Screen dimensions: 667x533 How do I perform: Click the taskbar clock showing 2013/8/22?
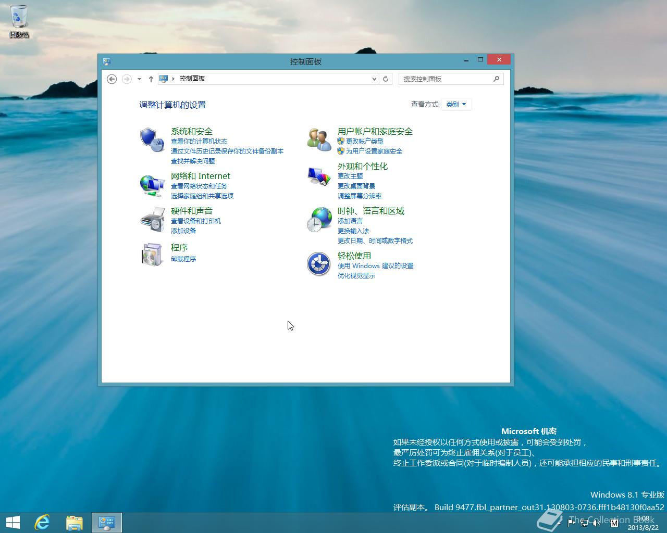click(x=643, y=523)
